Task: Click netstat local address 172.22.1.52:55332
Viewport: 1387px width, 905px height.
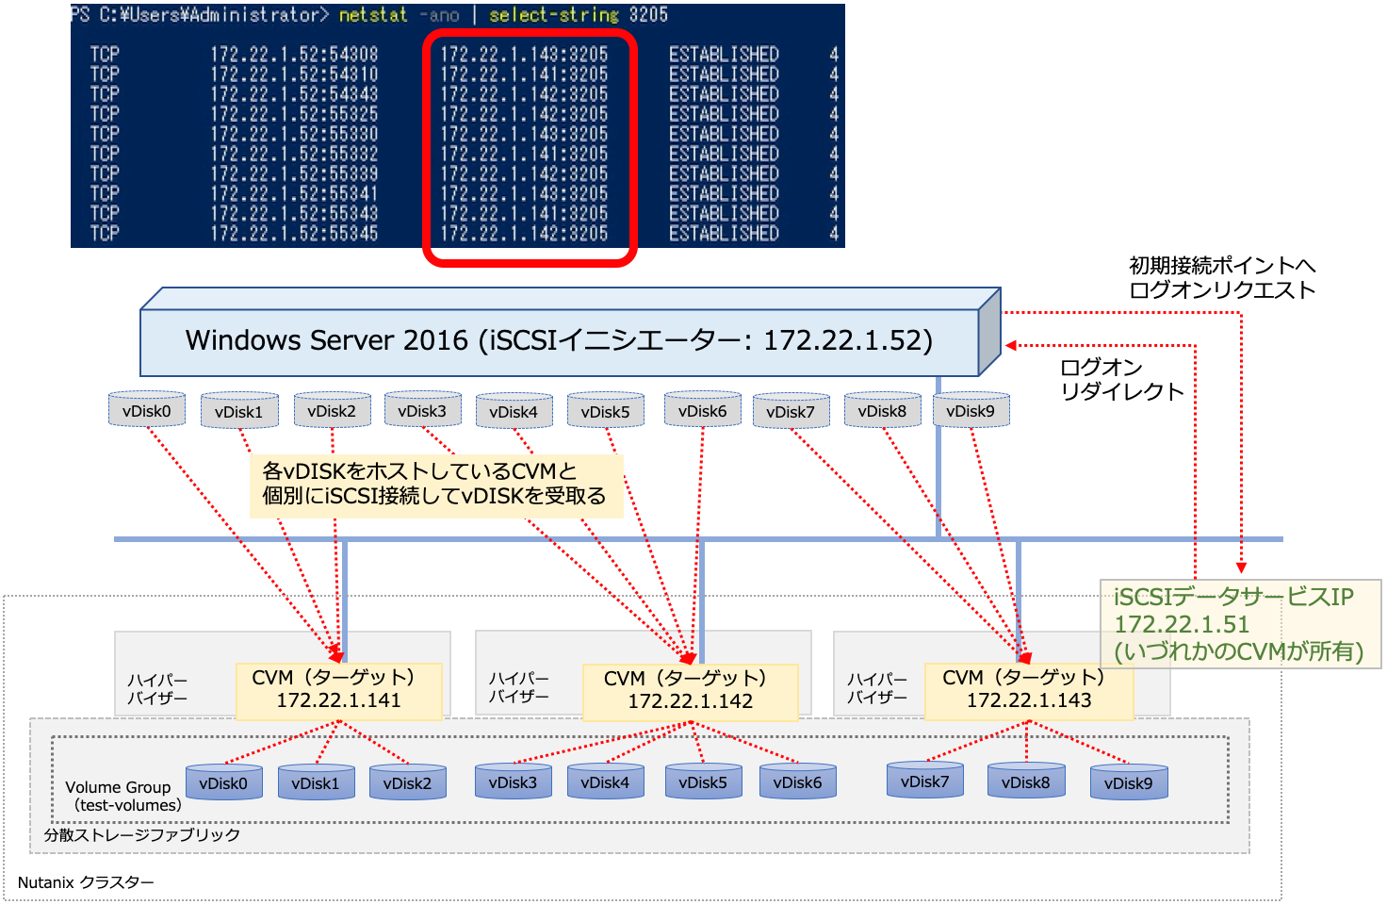Action: pyautogui.click(x=294, y=154)
